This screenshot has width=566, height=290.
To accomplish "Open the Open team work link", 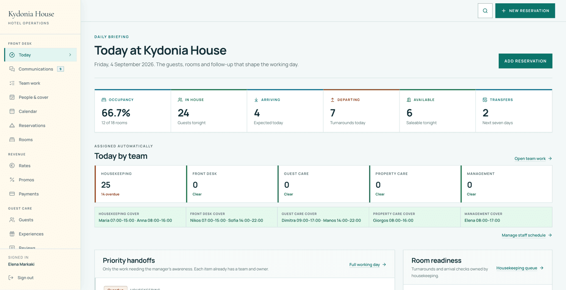I will point(533,158).
